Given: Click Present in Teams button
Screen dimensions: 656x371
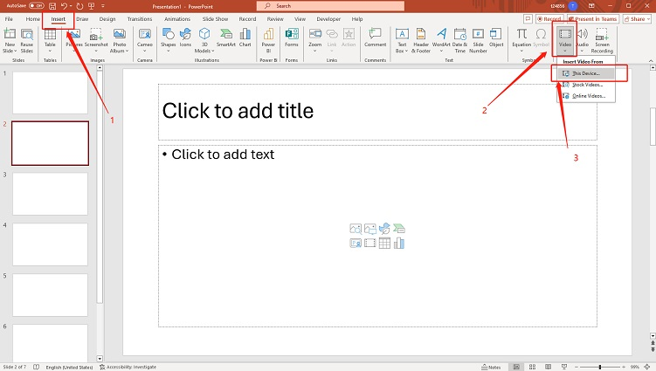Looking at the screenshot, I should click(x=593, y=19).
